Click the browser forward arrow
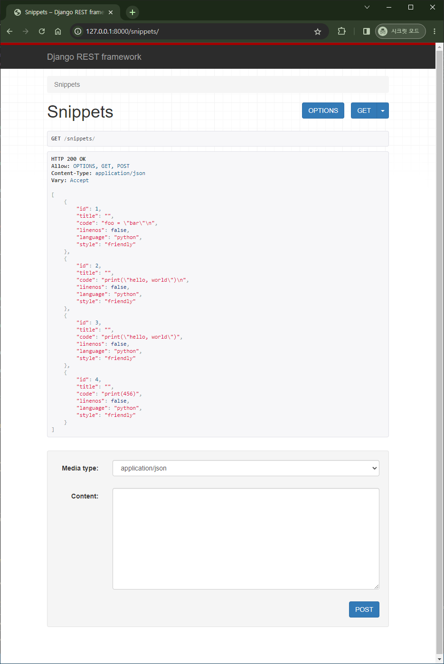444x664 pixels. tap(26, 31)
